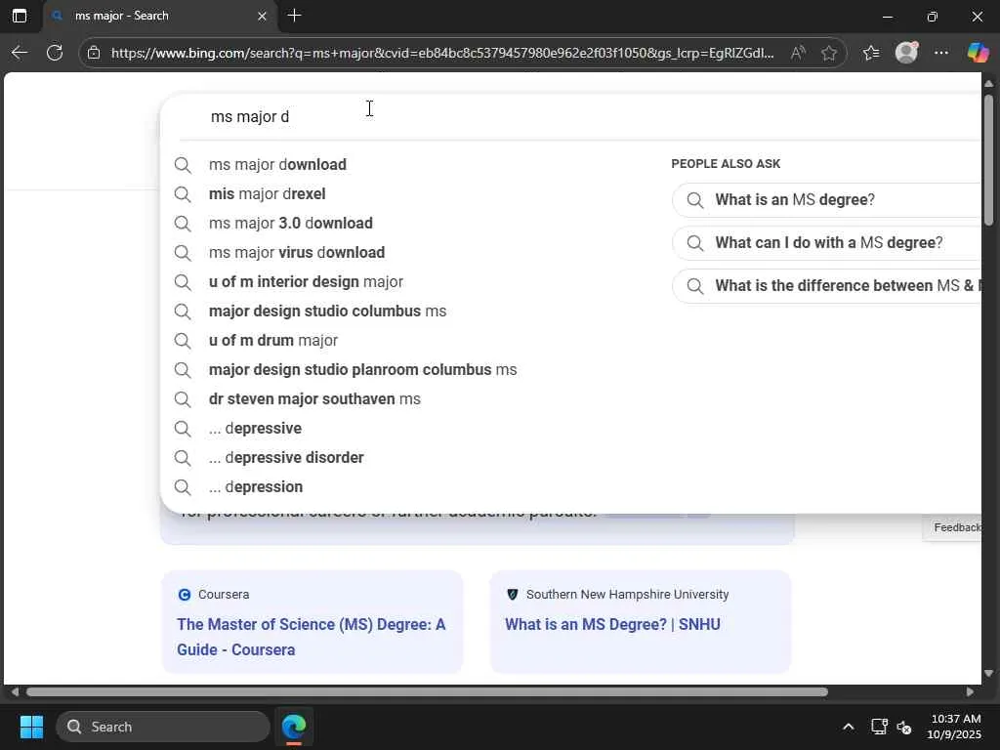Open 'What is an MS Degree? | SNHU' link

click(613, 624)
